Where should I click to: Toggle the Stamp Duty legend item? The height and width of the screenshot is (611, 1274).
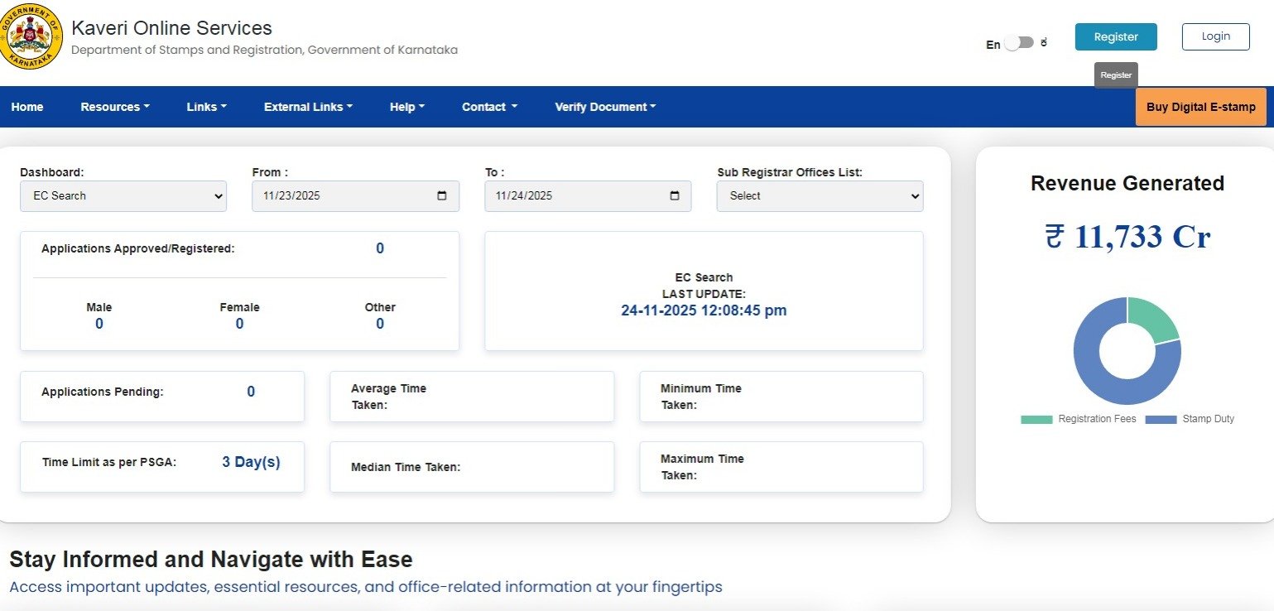1190,419
